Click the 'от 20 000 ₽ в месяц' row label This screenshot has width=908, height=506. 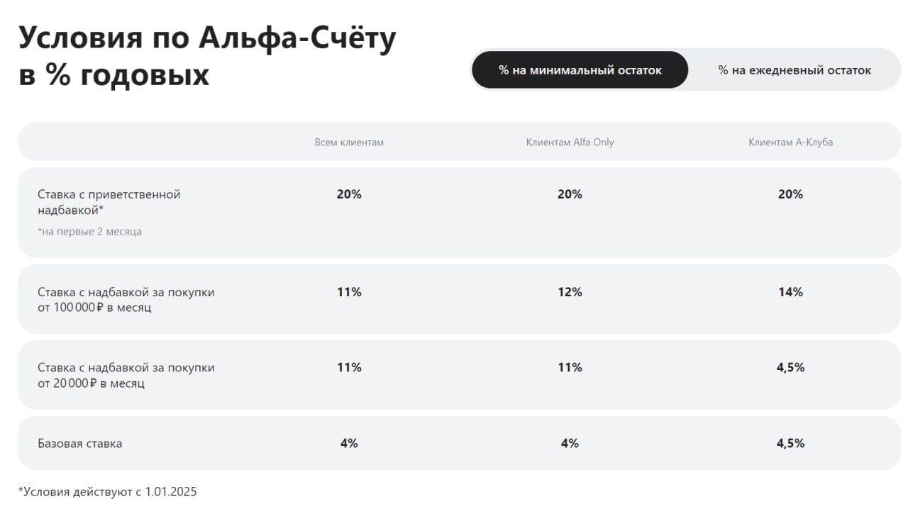click(91, 383)
